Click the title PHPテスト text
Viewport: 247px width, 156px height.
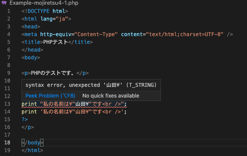[57, 42]
